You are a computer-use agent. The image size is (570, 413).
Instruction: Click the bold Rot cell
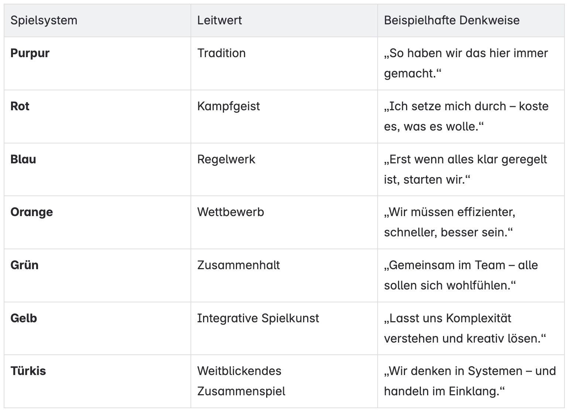[x=20, y=106]
